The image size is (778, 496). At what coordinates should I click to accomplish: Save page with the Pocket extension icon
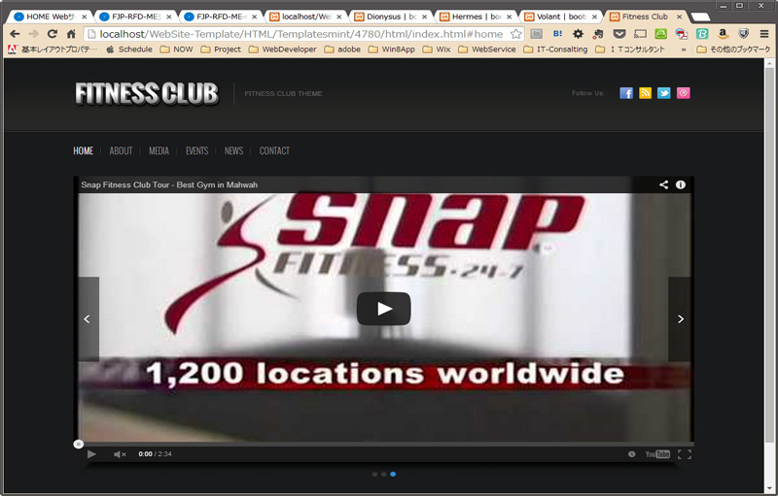[619, 34]
